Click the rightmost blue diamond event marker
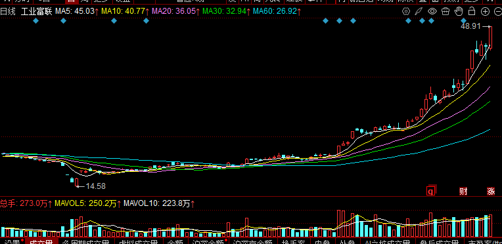The width and height of the screenshot is (502, 244). (463, 21)
